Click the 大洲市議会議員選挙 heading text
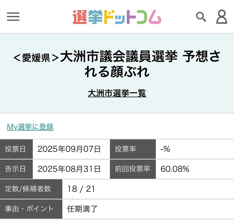This screenshot has width=234, height=223. [119, 57]
